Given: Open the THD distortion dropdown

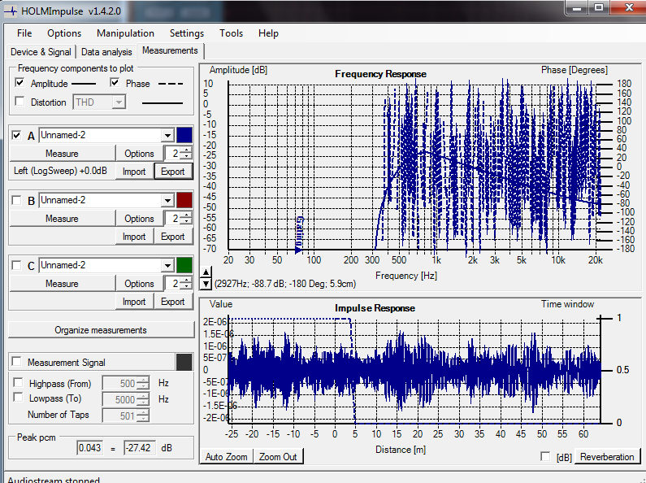Looking at the screenshot, I should point(119,102).
